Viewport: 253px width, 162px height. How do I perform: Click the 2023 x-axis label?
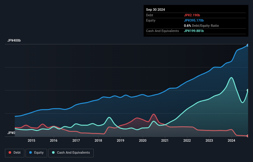[209, 140]
